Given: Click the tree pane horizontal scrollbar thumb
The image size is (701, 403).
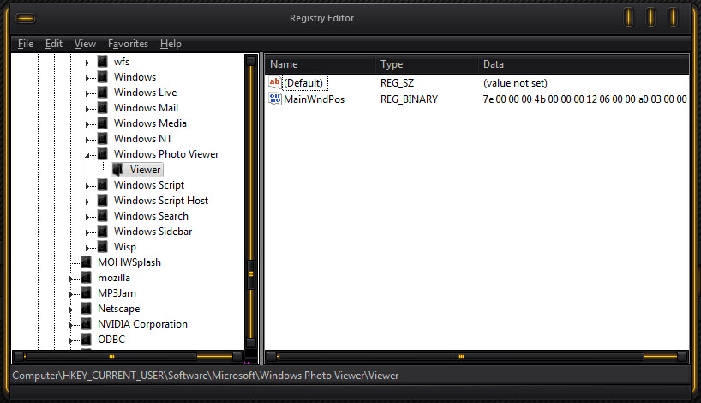Looking at the screenshot, I should 111,357.
